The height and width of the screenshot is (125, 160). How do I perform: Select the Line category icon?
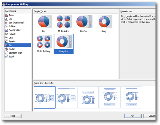6,38
